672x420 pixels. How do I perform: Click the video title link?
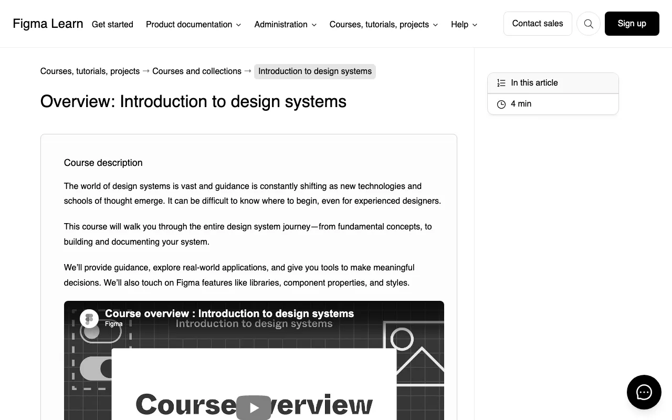(229, 313)
